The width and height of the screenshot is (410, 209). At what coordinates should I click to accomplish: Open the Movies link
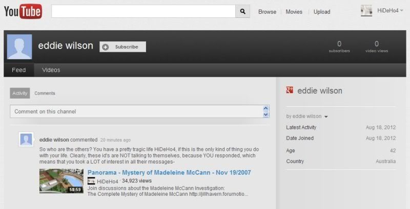tap(294, 12)
